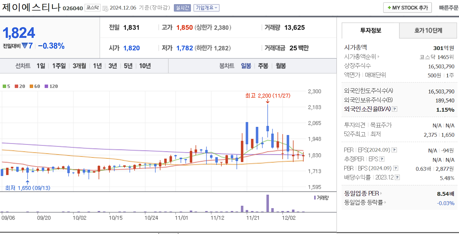Select the 3년 line chart period

point(113,66)
